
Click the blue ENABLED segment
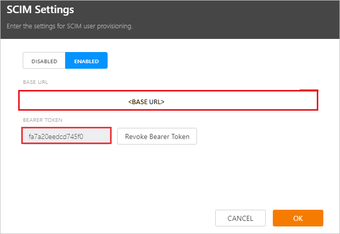pyautogui.click(x=86, y=61)
